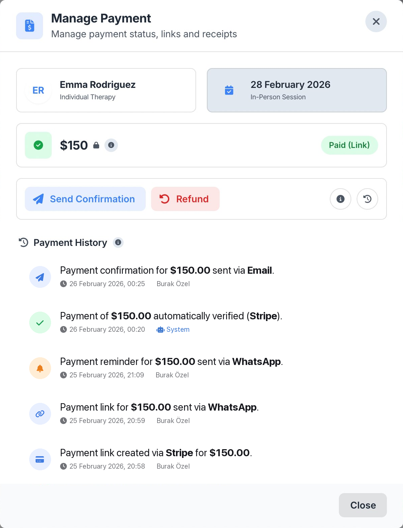Image resolution: width=403 pixels, height=528 pixels.
Task: Click the paper plane icon for email confirmation entry
Action: 40,277
